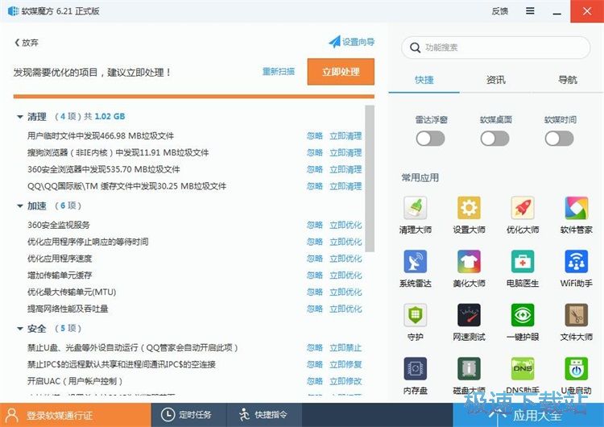Switch to the 快捷 tab
This screenshot has width=604, height=427.
point(424,80)
